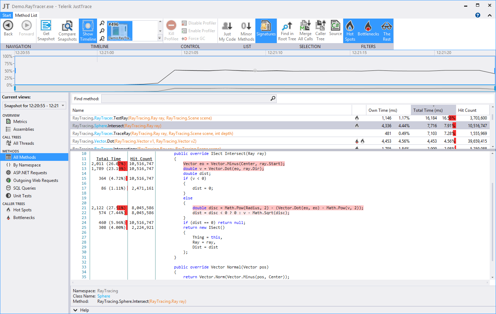Click the timeline zoom out magnifier
The image size is (496, 314).
102,31
